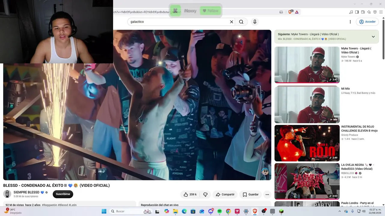Open Discord from the taskbar

(211, 211)
